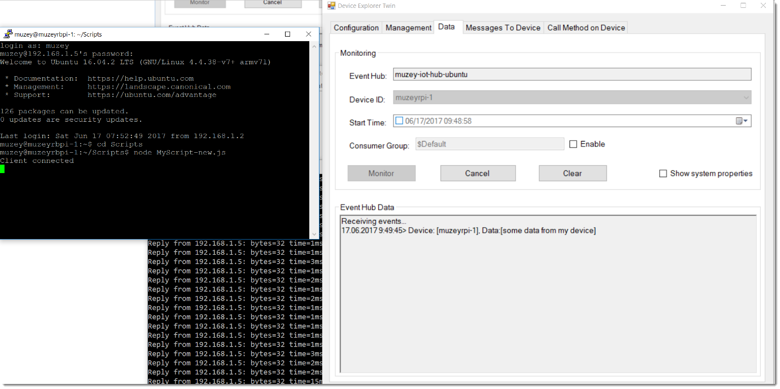Toggle the Start Time checkbox
780x389 pixels.
[400, 121]
